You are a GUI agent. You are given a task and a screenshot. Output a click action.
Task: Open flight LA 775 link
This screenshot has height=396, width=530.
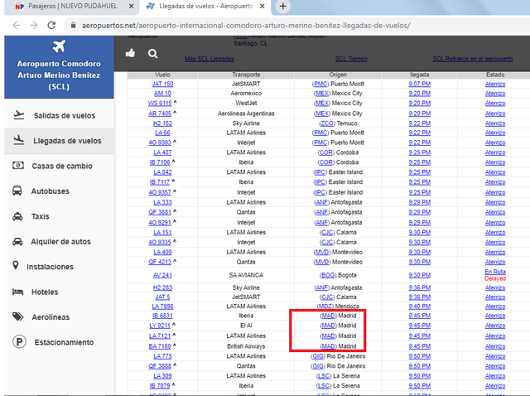tap(162, 356)
